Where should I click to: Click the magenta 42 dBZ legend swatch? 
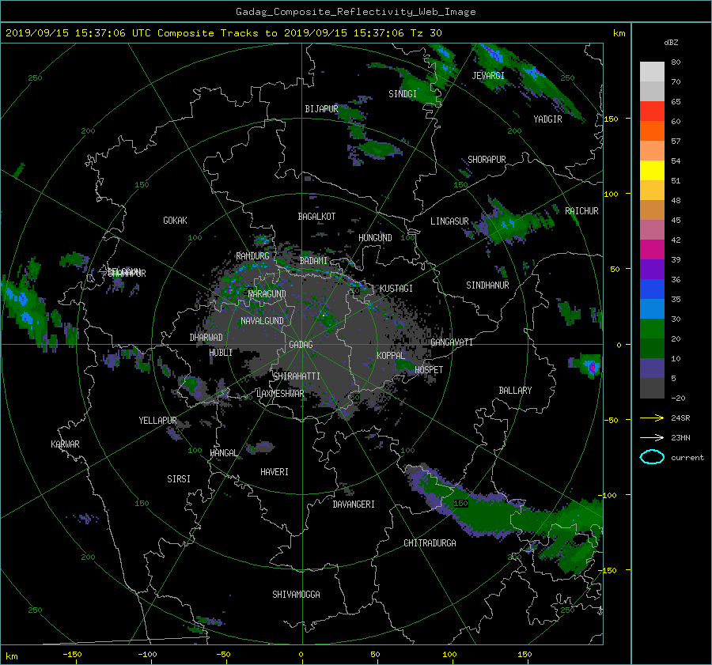[x=652, y=249]
